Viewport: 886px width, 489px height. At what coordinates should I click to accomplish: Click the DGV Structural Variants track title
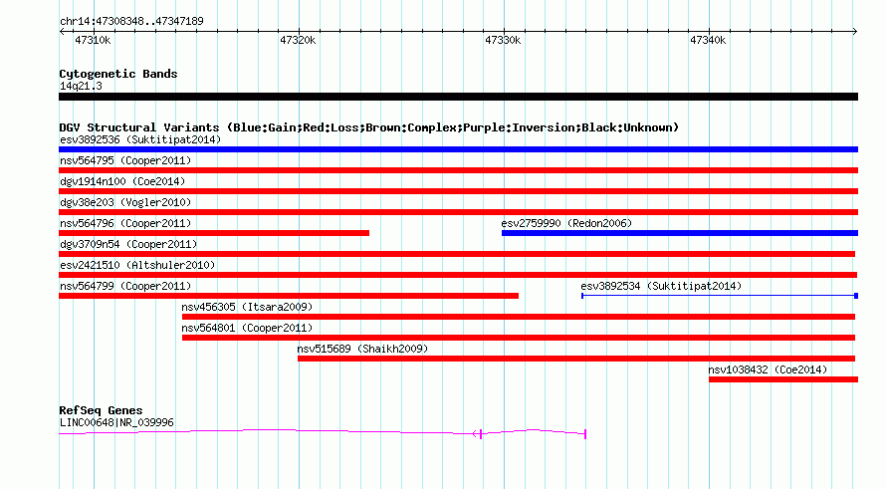coord(368,127)
